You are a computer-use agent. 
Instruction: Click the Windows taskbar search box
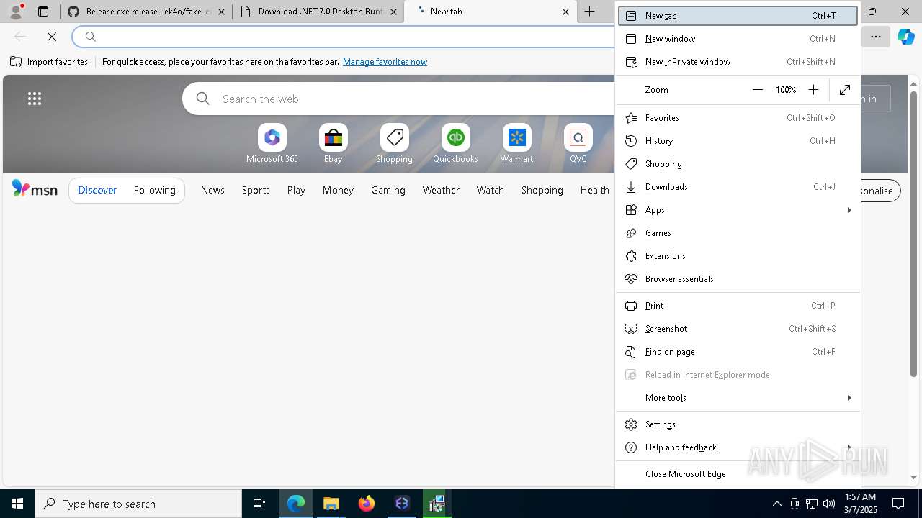(x=138, y=504)
